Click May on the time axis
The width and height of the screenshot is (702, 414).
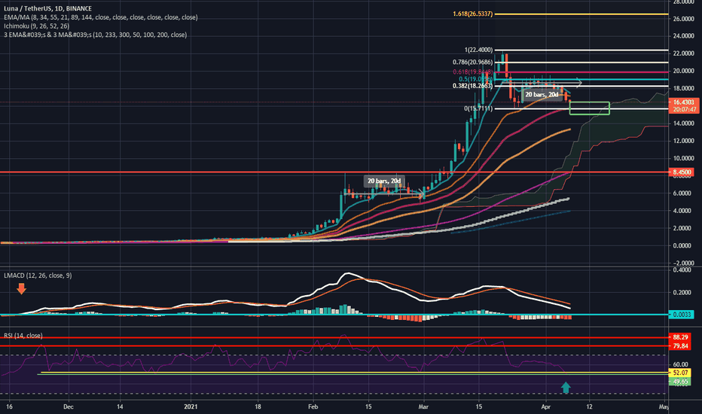pos(664,406)
